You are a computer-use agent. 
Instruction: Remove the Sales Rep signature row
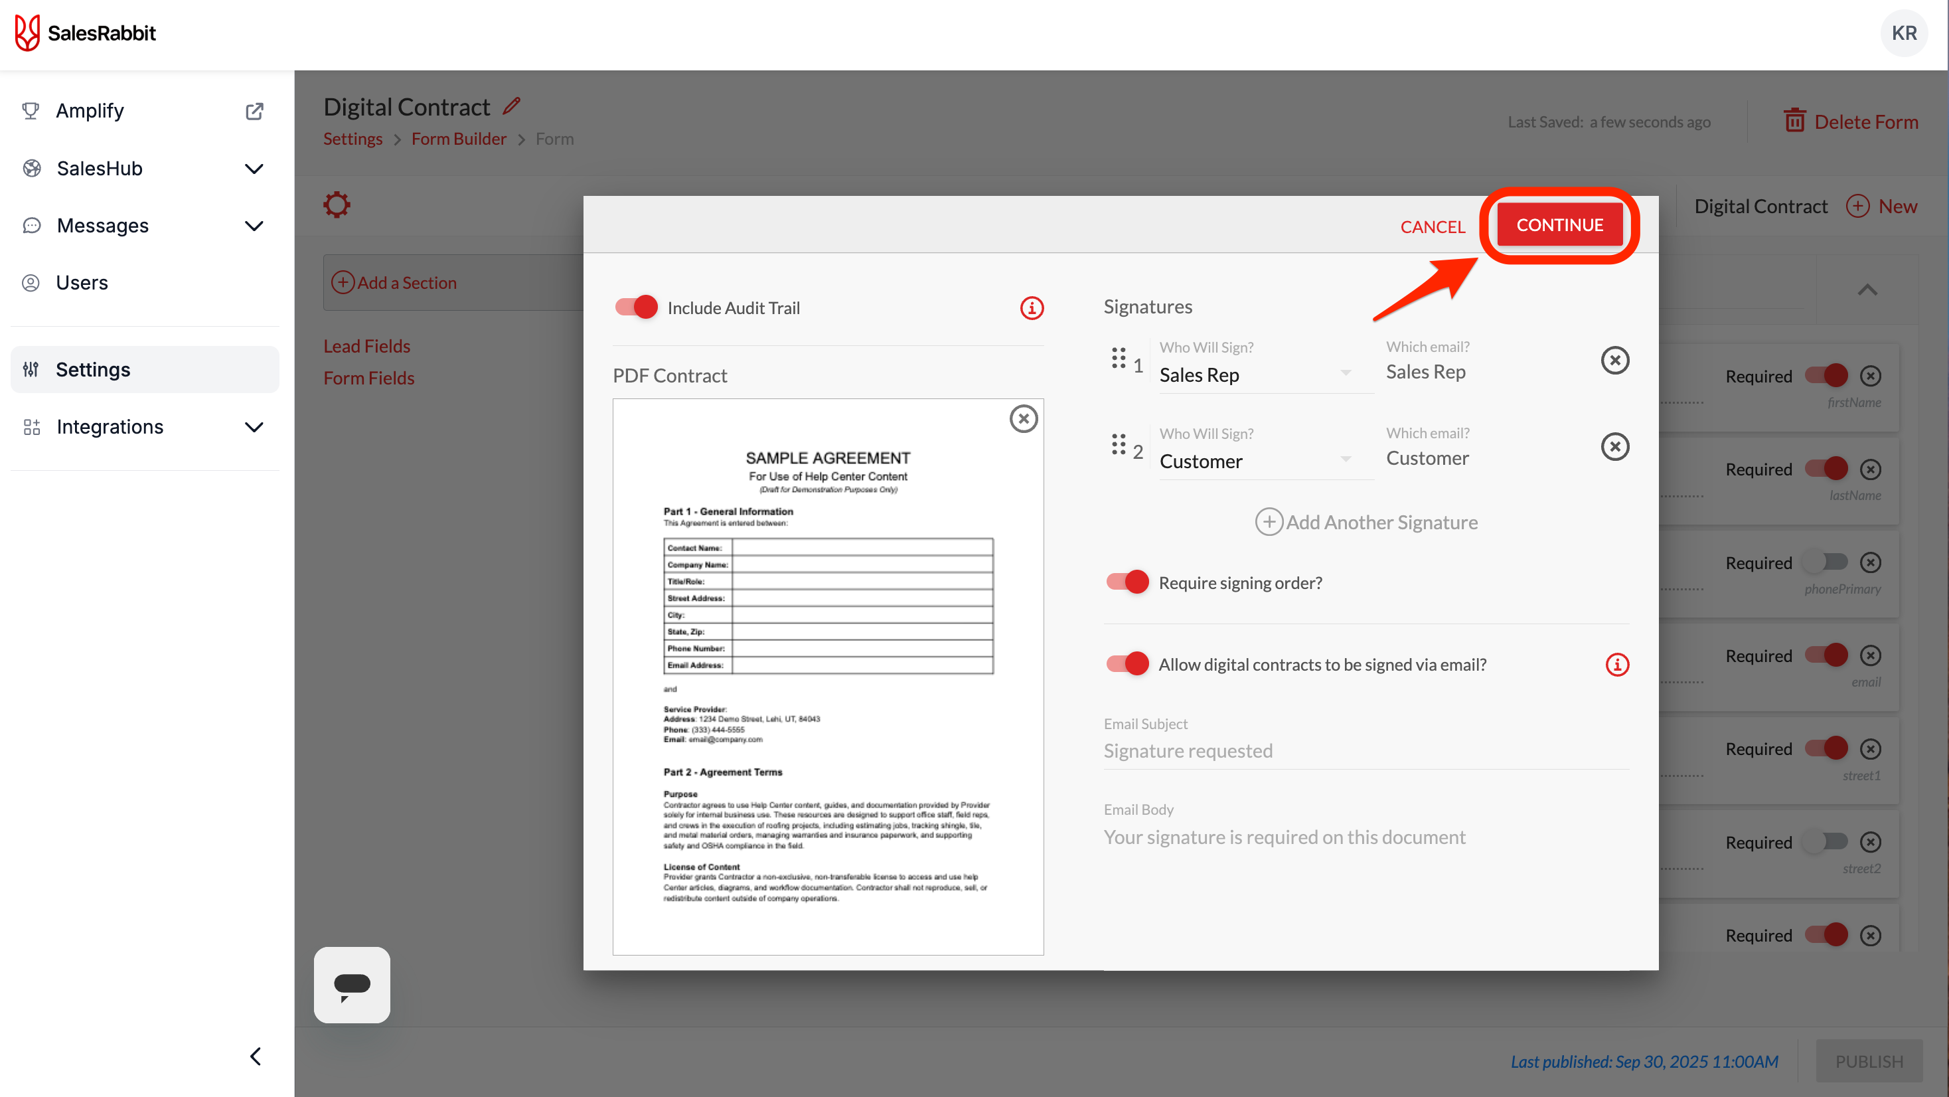[x=1614, y=361]
